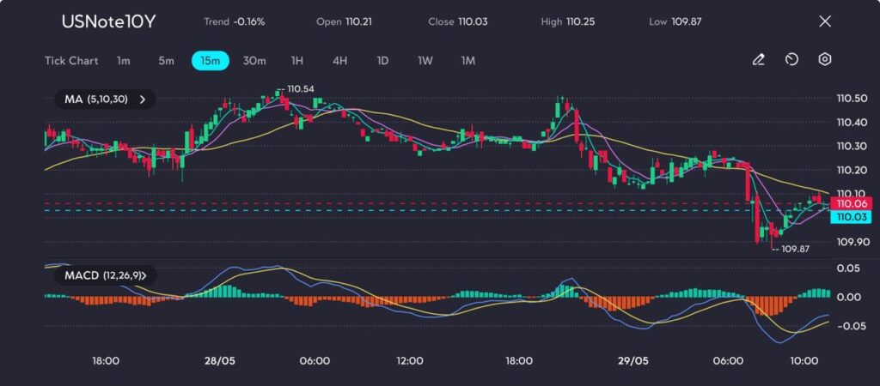Open the drawing pencil tool

(758, 60)
